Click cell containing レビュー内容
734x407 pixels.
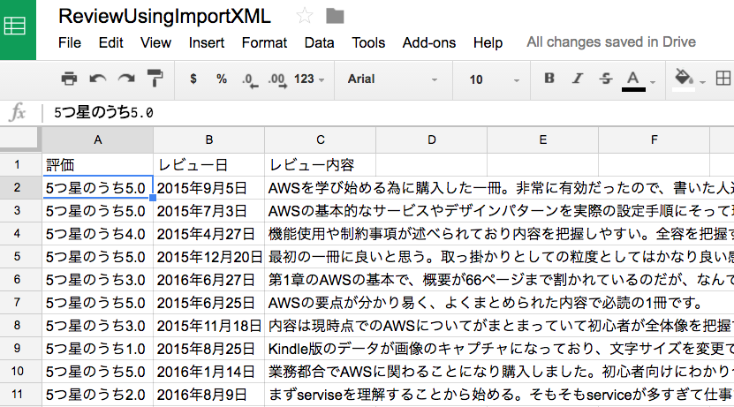[x=321, y=165]
